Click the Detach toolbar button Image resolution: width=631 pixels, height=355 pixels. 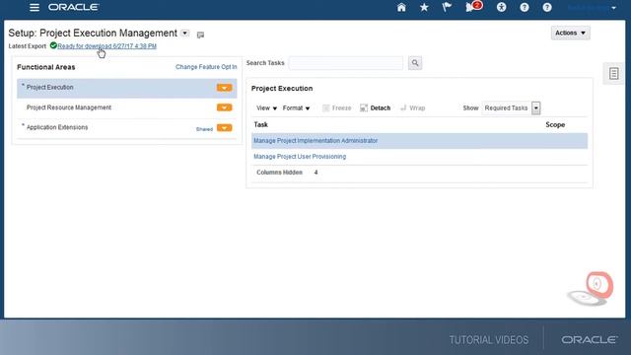pyautogui.click(x=375, y=107)
